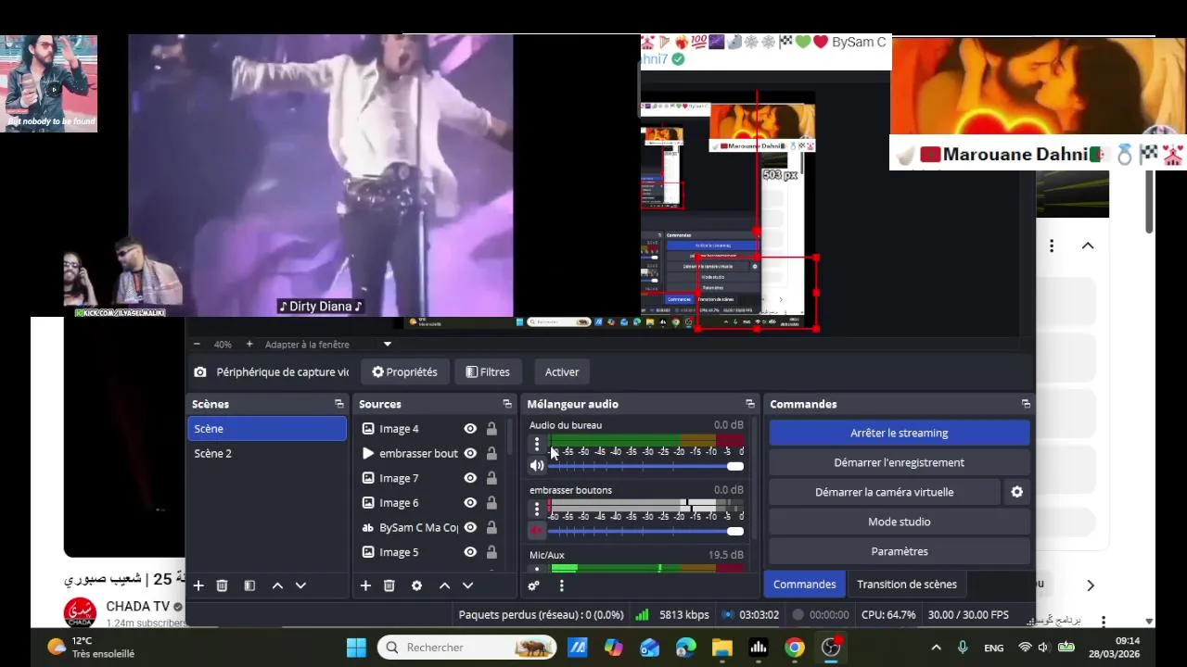Screen dimensions: 1187x667
Task: Collapse YouTube side panel chevron
Action: tap(1088, 245)
